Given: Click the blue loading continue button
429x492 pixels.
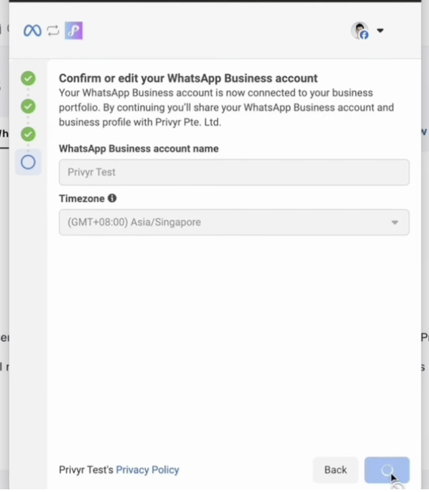Looking at the screenshot, I should [387, 470].
